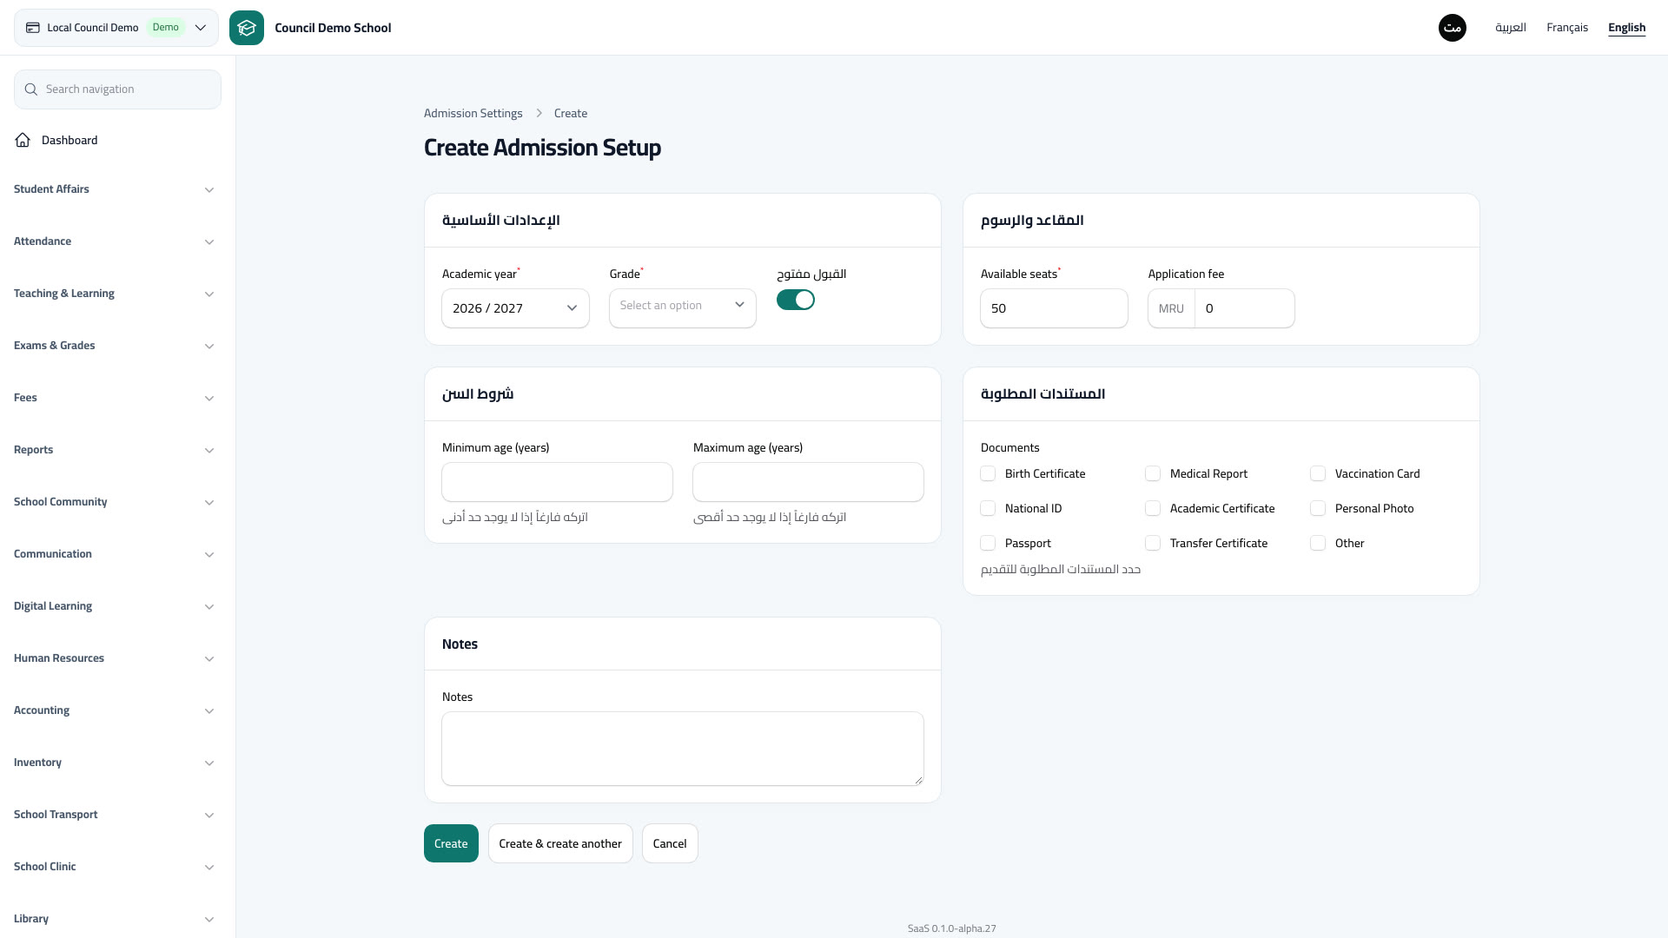Image resolution: width=1668 pixels, height=938 pixels.
Task: Expand Exams & Grades section
Action: click(x=114, y=346)
